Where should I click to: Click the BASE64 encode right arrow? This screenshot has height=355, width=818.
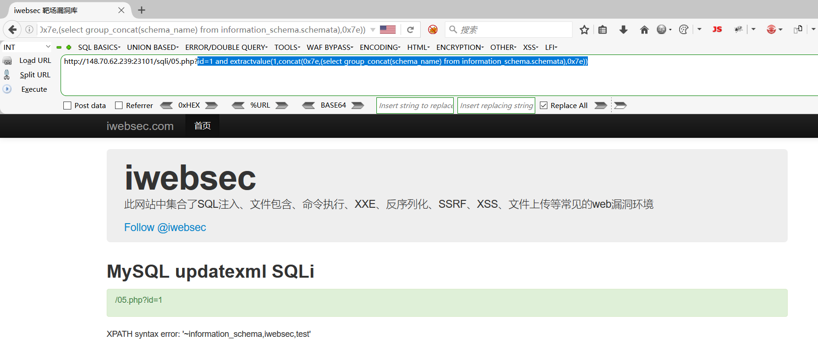pyautogui.click(x=358, y=105)
